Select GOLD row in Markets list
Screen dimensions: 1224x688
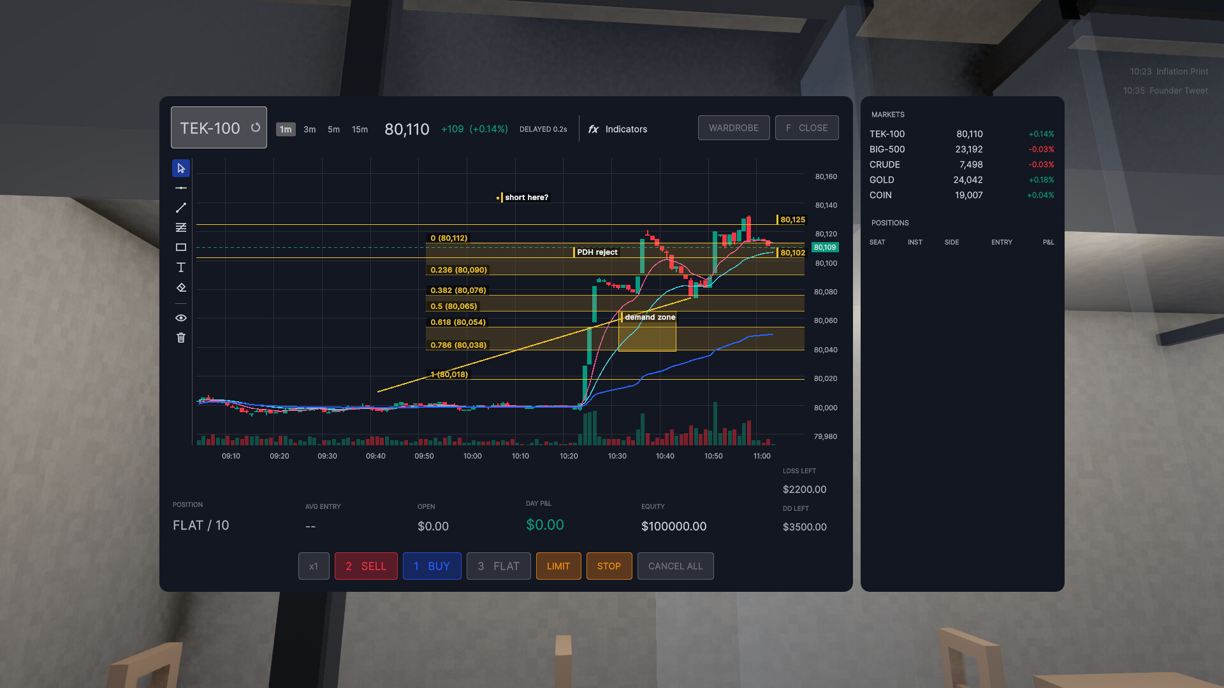click(x=962, y=180)
